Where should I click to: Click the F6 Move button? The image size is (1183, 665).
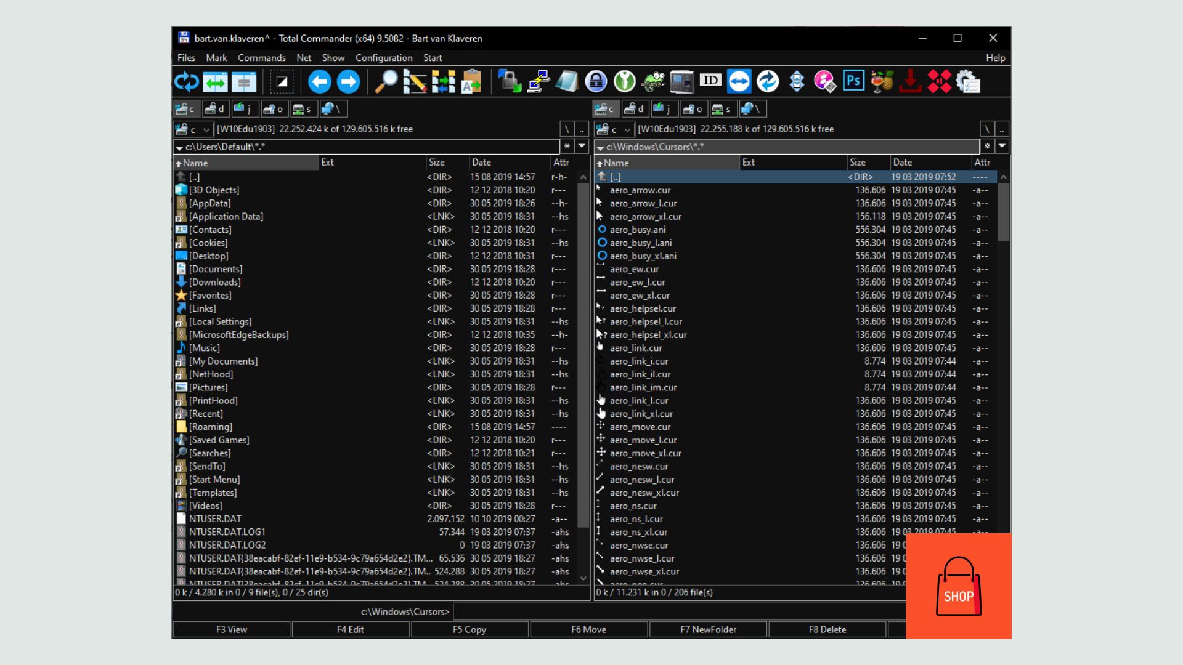tap(588, 629)
